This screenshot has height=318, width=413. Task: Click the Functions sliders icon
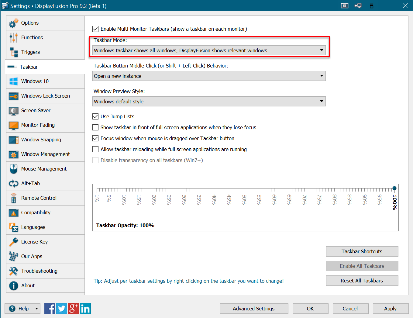[x=13, y=38]
